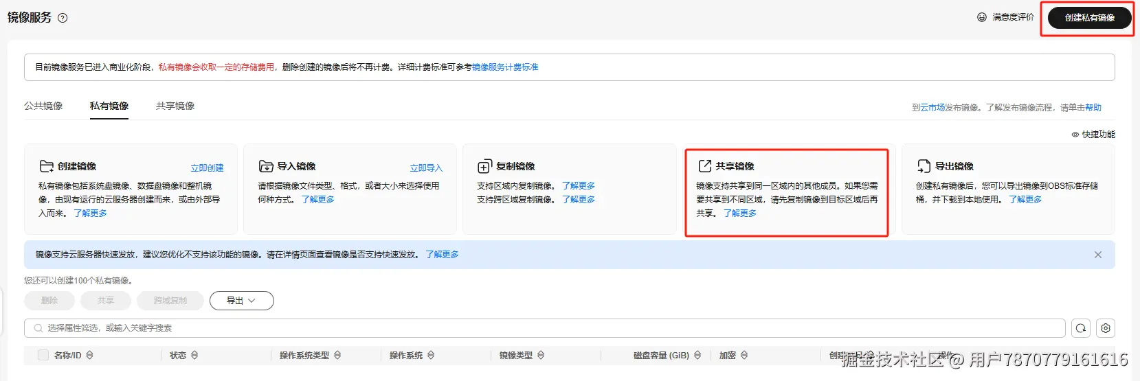The height and width of the screenshot is (381, 1140).
Task: Open the table settings gear icon
Action: 1106,328
